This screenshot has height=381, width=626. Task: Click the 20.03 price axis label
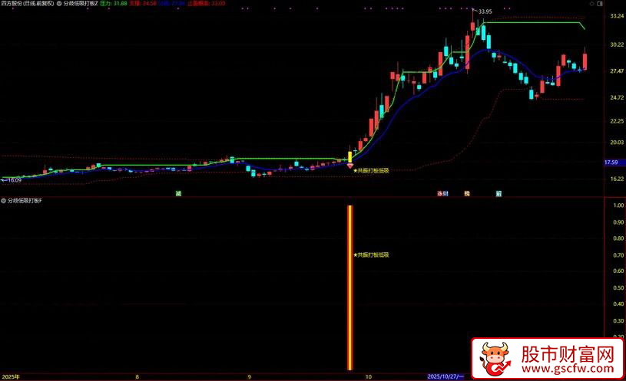[617, 143]
